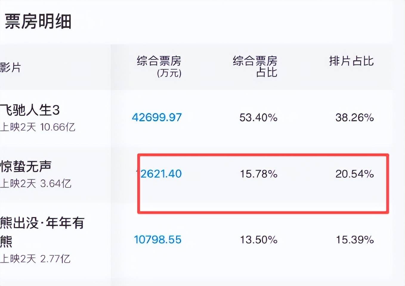The height and width of the screenshot is (286, 405).
Task: Click the 排片占比 column header
Action: coord(351,61)
